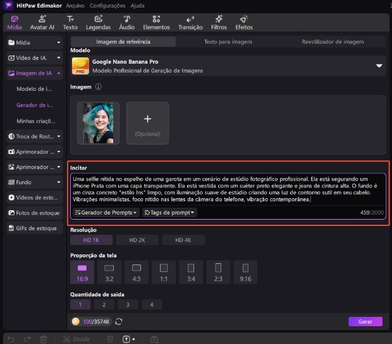Set output quantity to 3
The image size is (392, 344).
128,305
